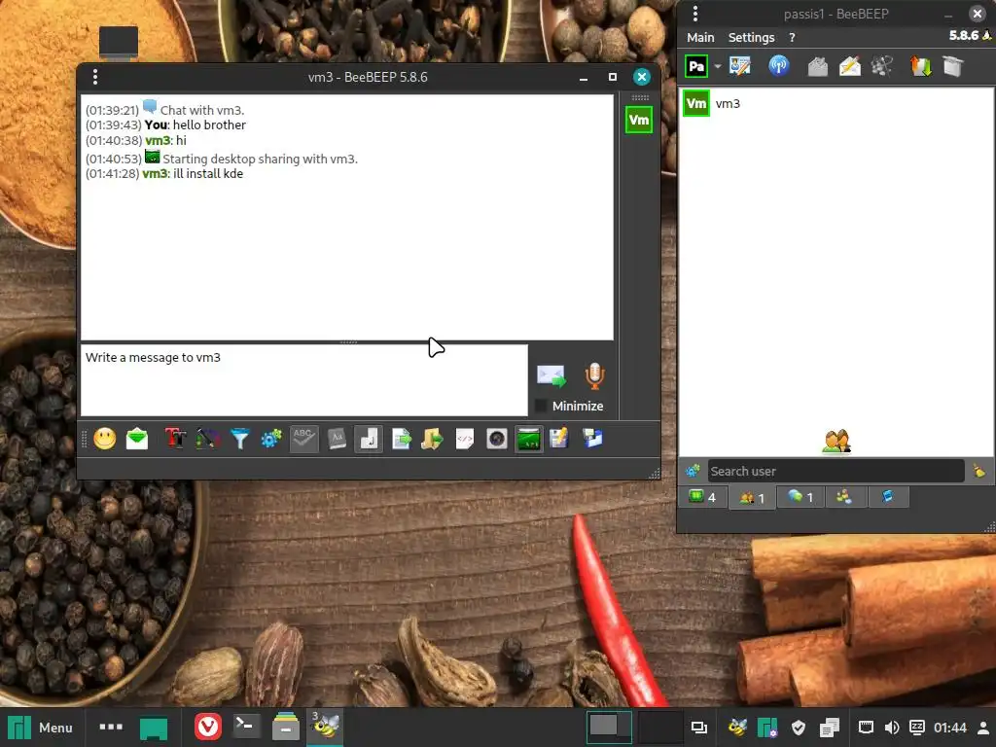The height and width of the screenshot is (747, 996).
Task: Toggle desktop sharing green screen icon
Action: point(529,439)
